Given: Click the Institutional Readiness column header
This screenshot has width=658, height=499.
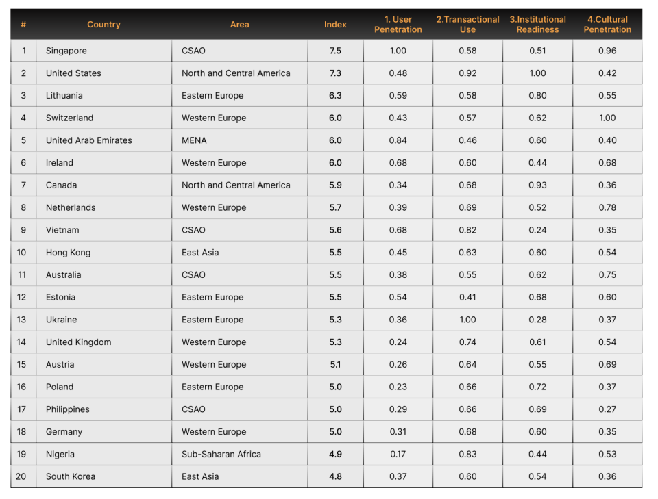Looking at the screenshot, I should pyautogui.click(x=537, y=25).
